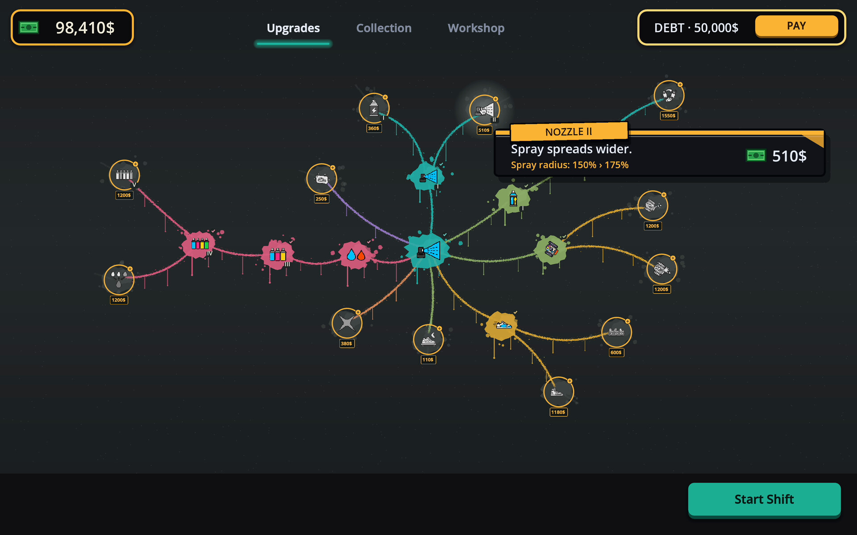Switch to the Upgrades tab
This screenshot has height=535, width=857.
click(x=293, y=28)
